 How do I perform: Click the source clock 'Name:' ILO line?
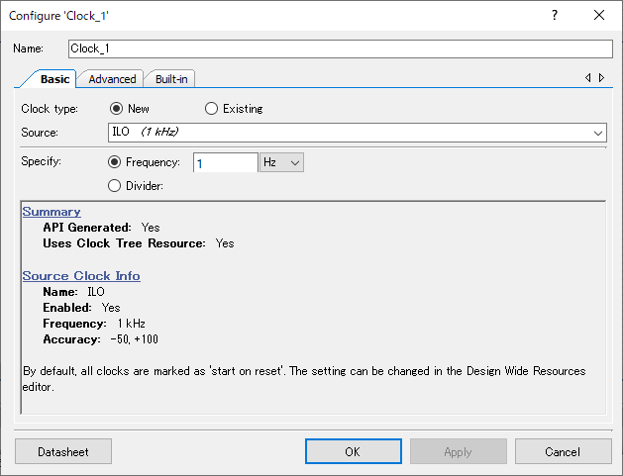(73, 292)
